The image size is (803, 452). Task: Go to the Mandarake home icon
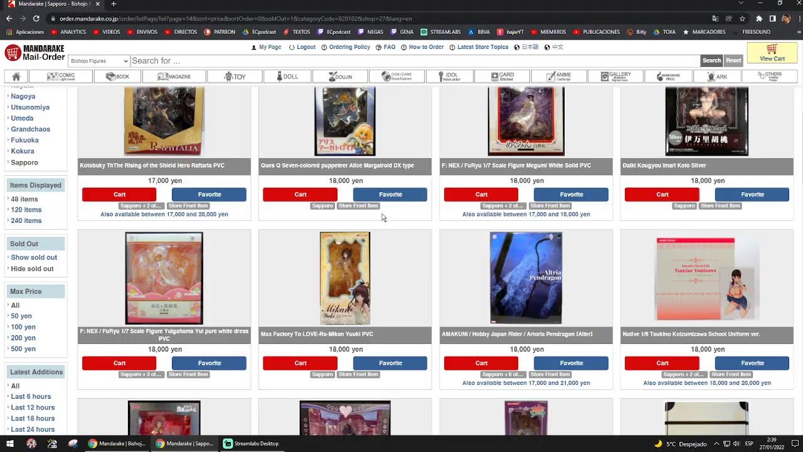16,77
